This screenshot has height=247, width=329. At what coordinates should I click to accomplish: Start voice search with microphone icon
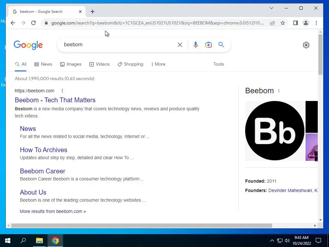click(x=196, y=44)
